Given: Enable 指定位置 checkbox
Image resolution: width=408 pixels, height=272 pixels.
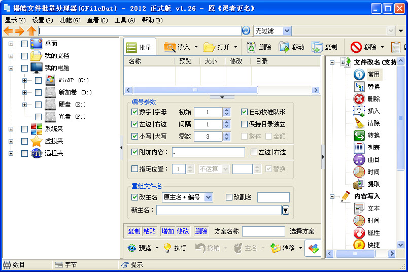Looking at the screenshot, I should pos(134,168).
